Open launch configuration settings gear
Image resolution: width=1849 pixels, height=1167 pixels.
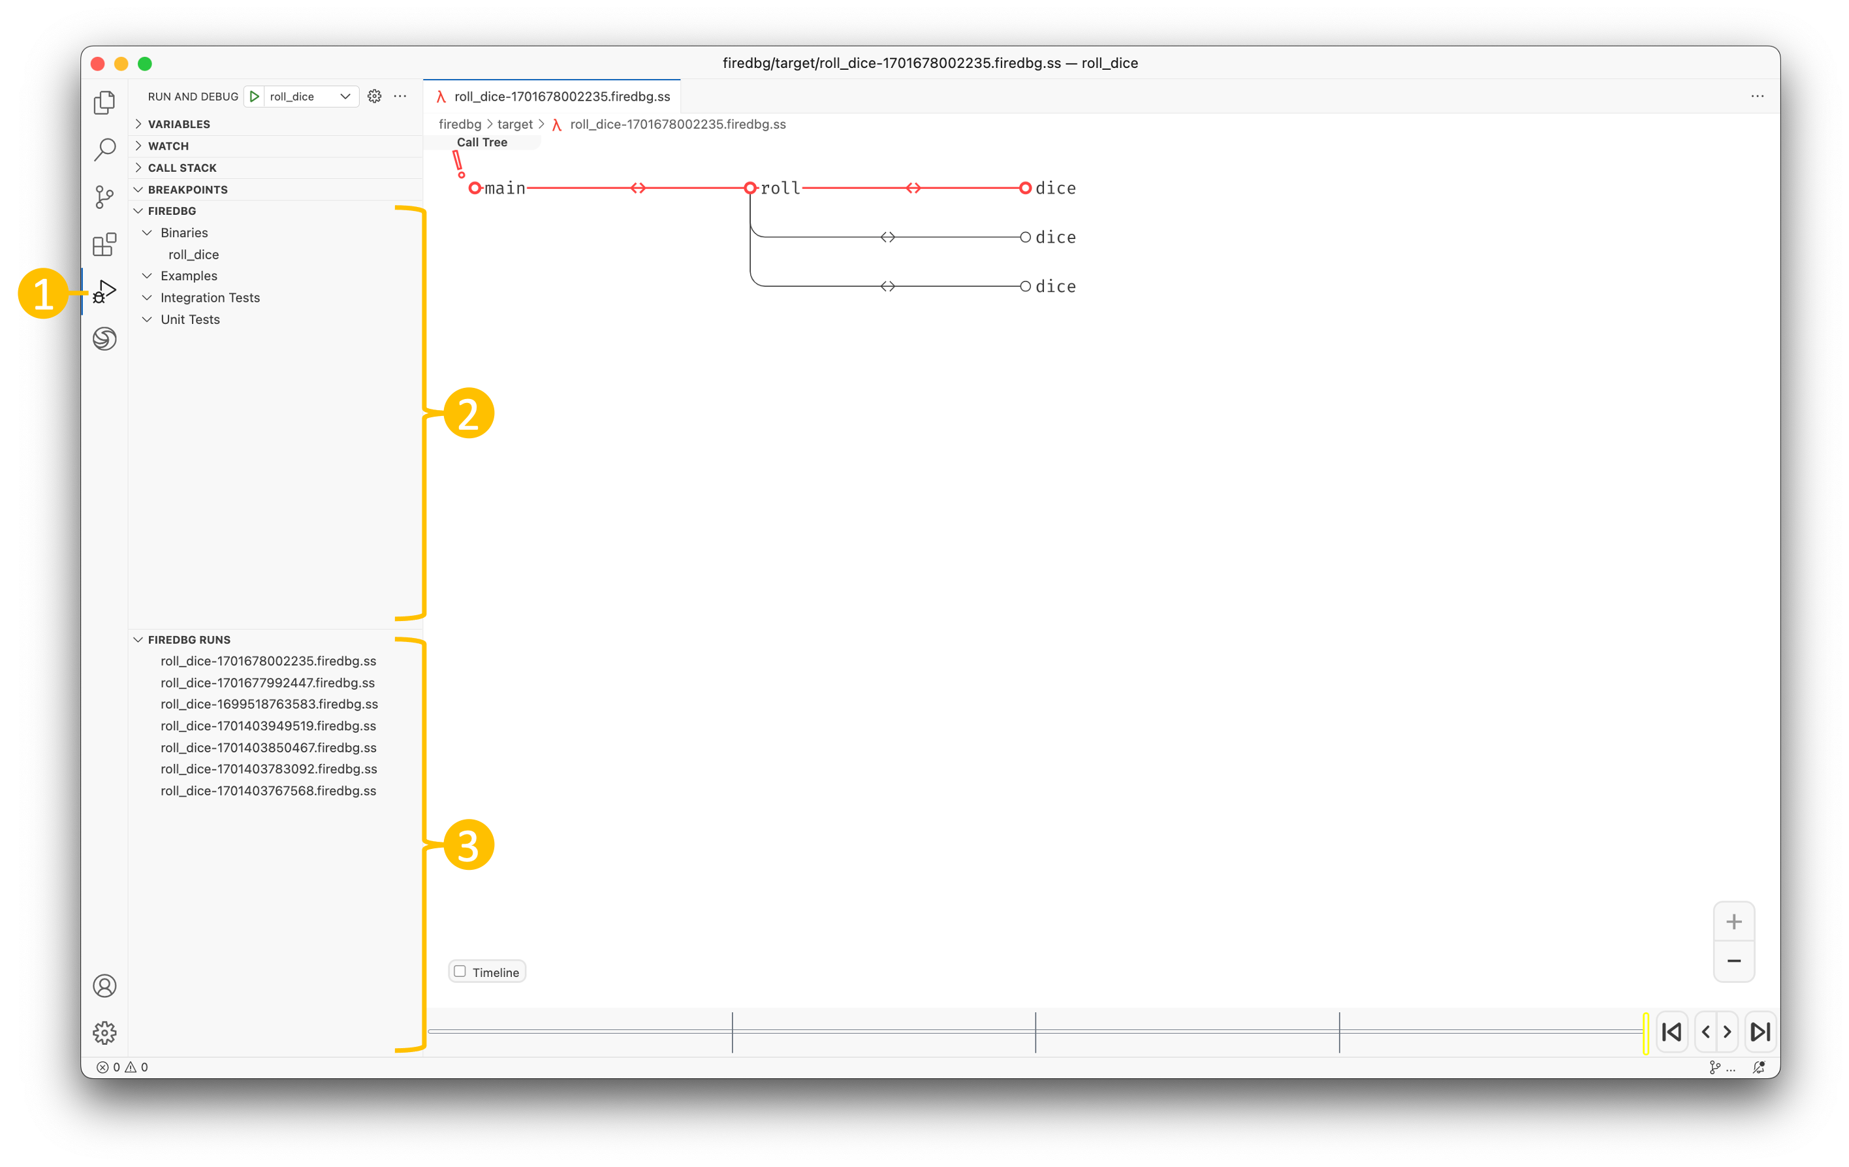point(374,96)
